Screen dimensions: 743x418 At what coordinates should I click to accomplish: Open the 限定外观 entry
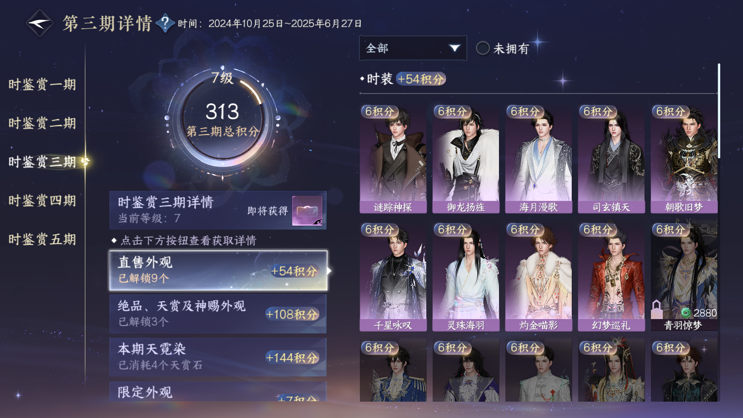[218, 391]
